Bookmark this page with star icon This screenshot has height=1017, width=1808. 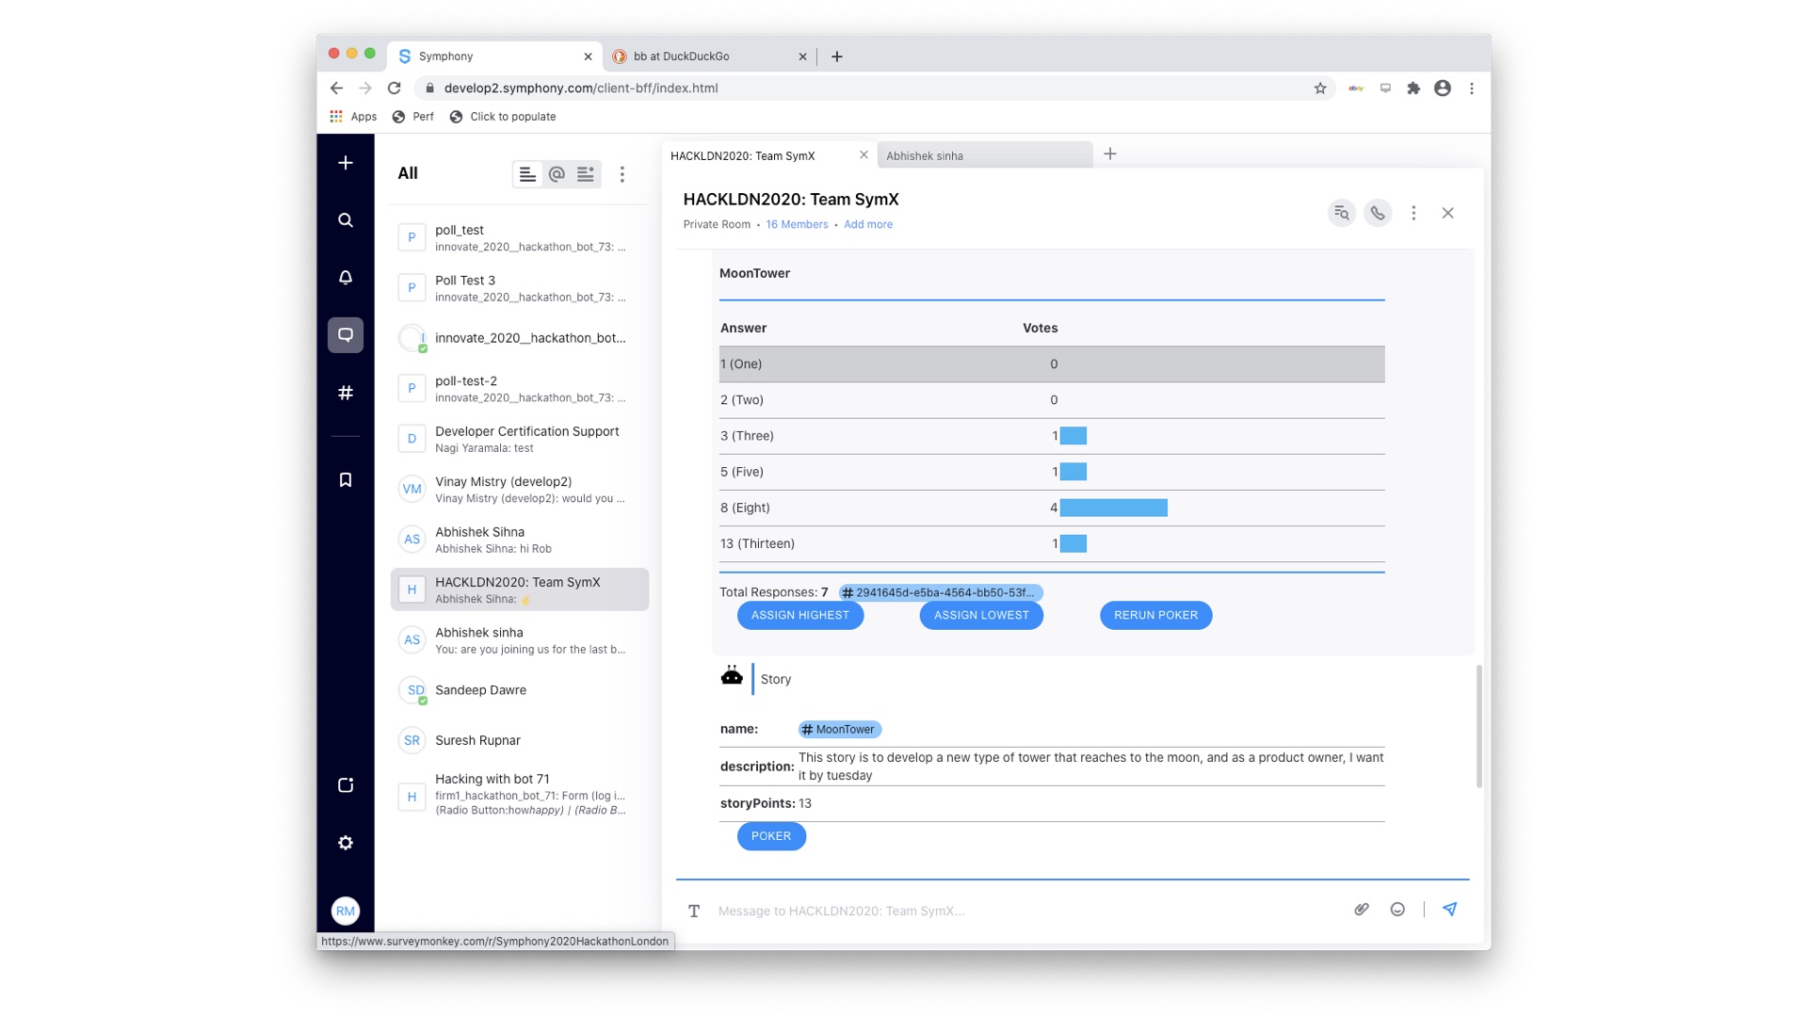1320,88
